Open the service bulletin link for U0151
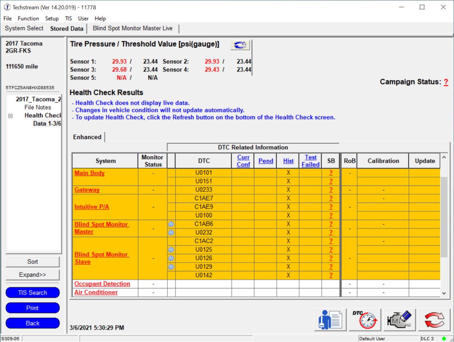Screen dimensions: 454x342 click(331, 181)
